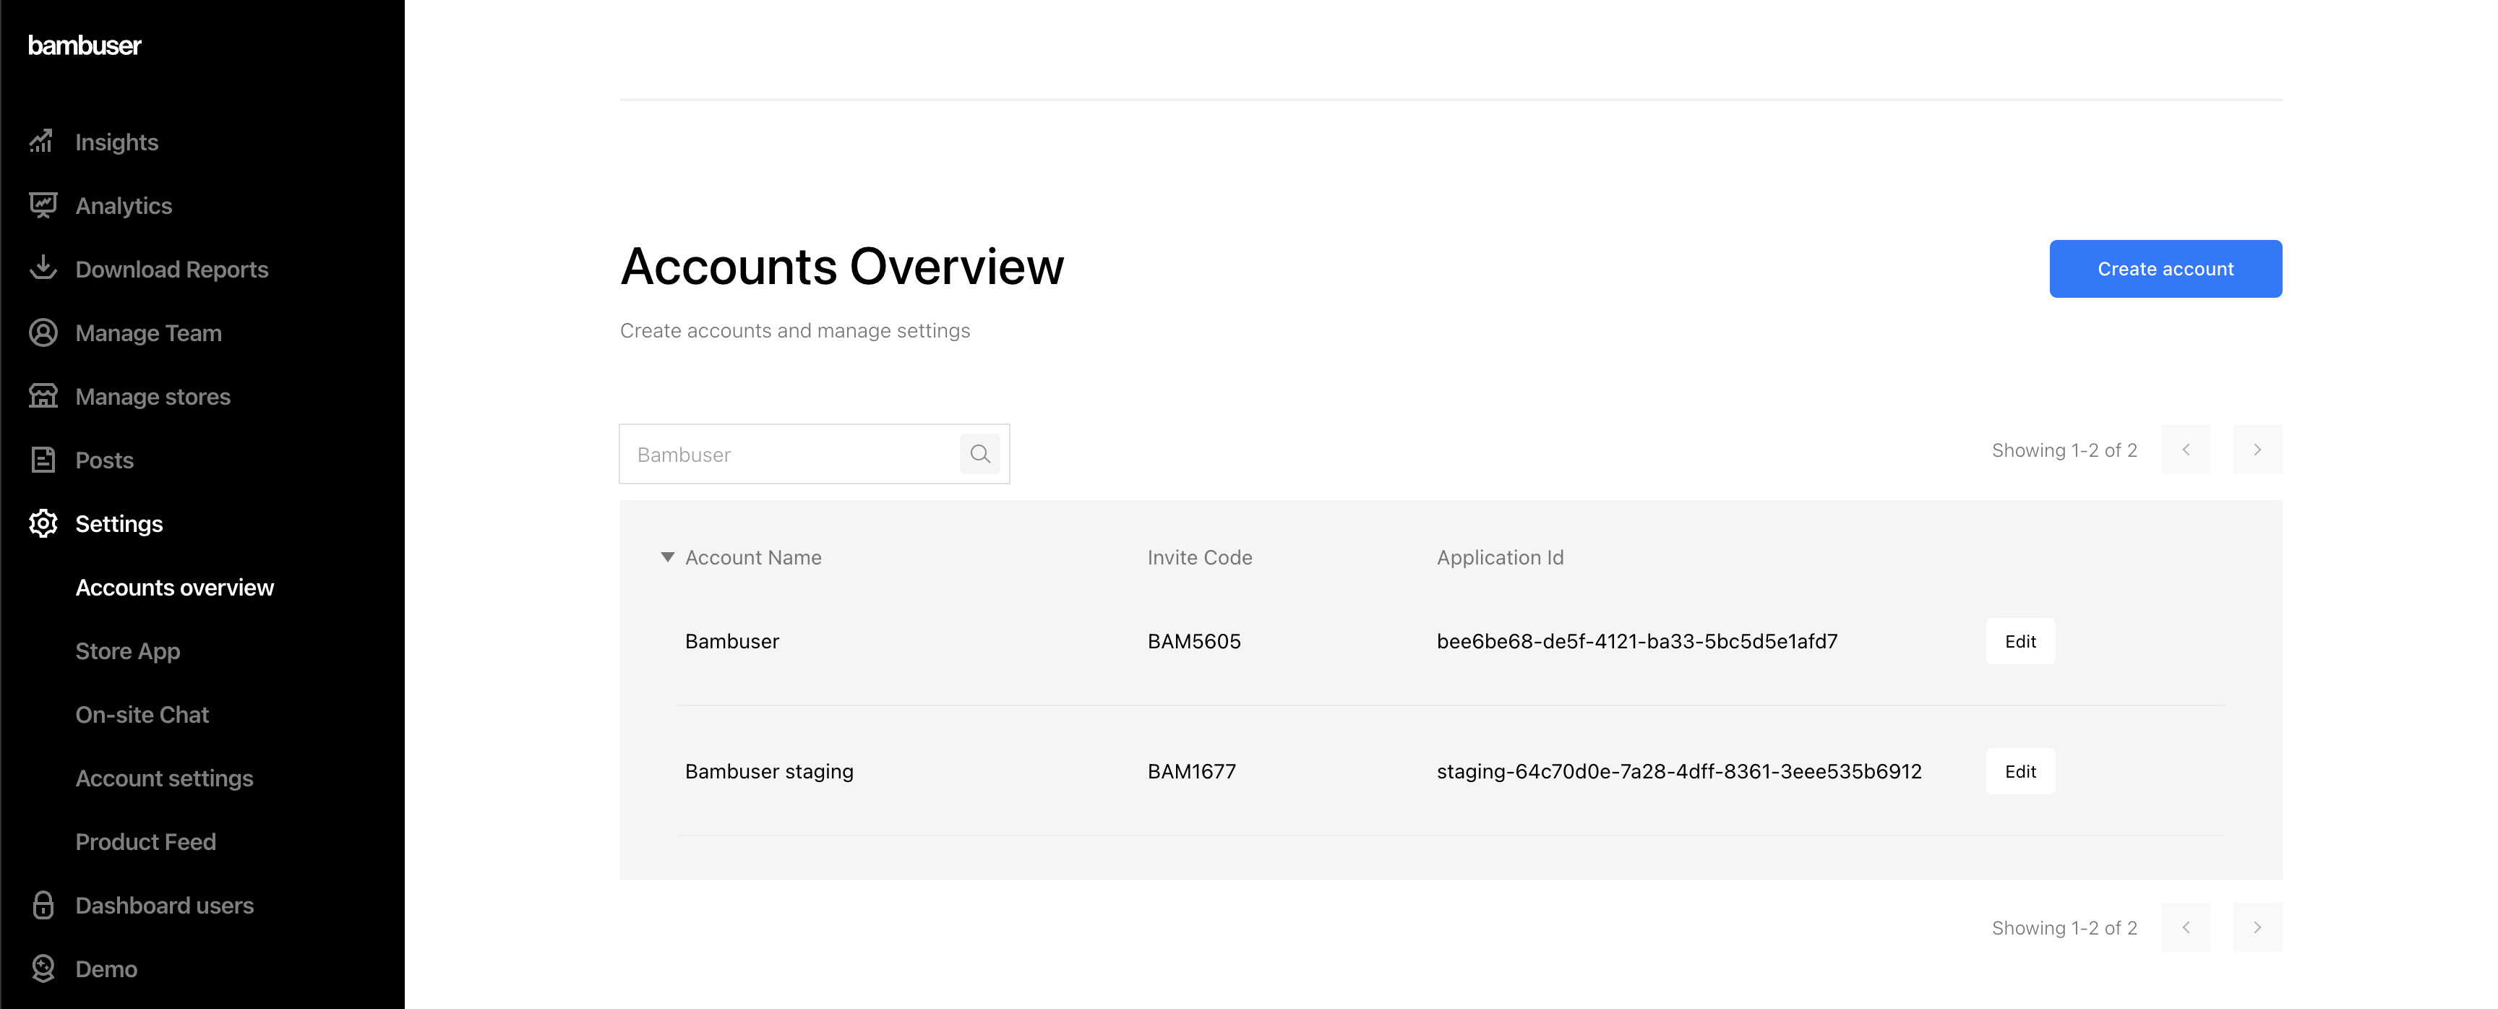Collapse the Settings menu item
Viewport: 2498px width, 1009px height.
[x=119, y=523]
